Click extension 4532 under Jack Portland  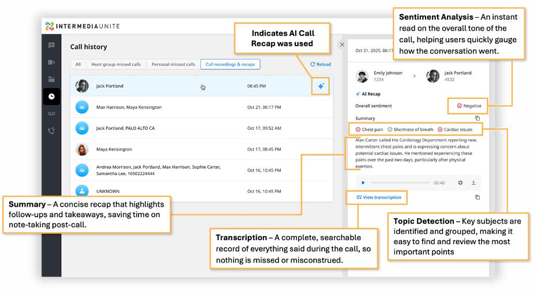pos(449,80)
